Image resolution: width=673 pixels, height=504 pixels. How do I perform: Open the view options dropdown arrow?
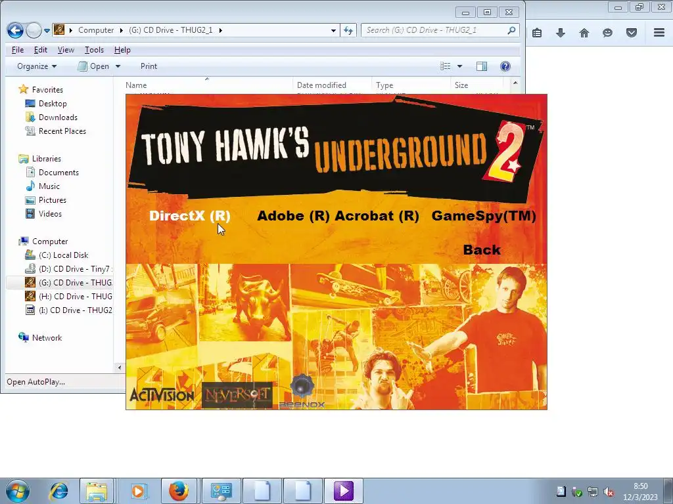(x=459, y=66)
